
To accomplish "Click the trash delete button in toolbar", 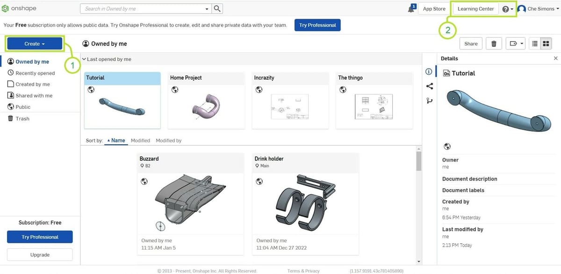I will coord(494,43).
